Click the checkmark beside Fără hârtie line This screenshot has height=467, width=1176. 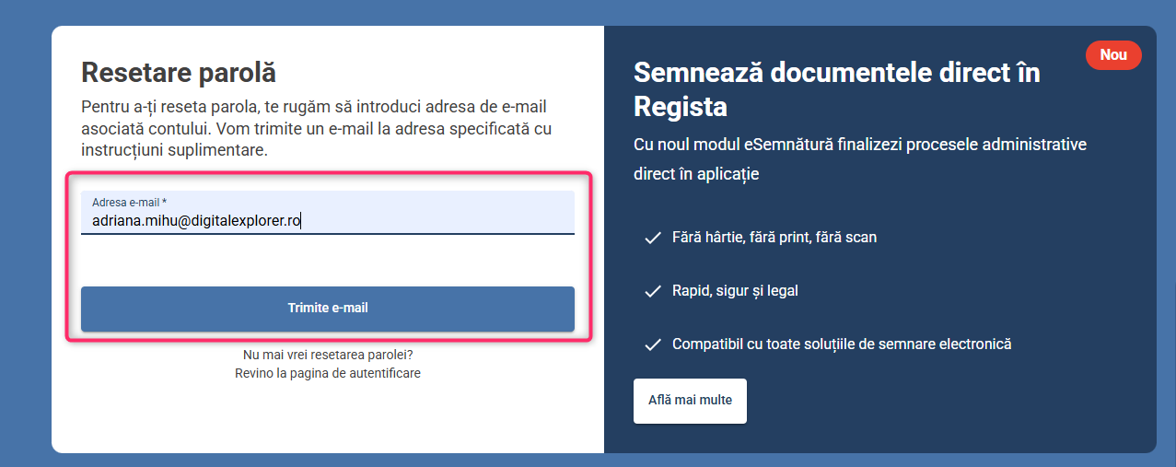653,238
